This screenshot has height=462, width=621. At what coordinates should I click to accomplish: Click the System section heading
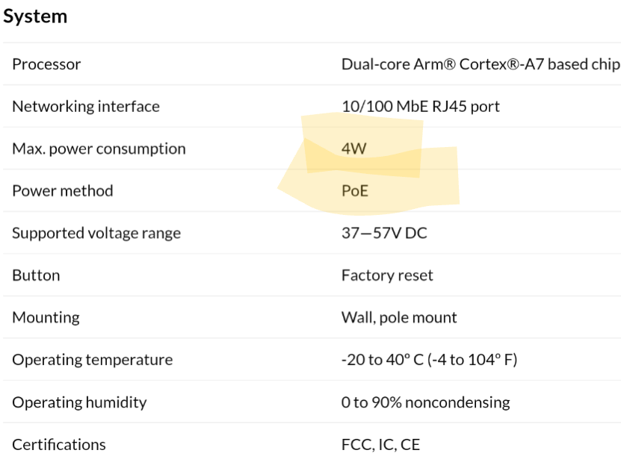pos(35,16)
